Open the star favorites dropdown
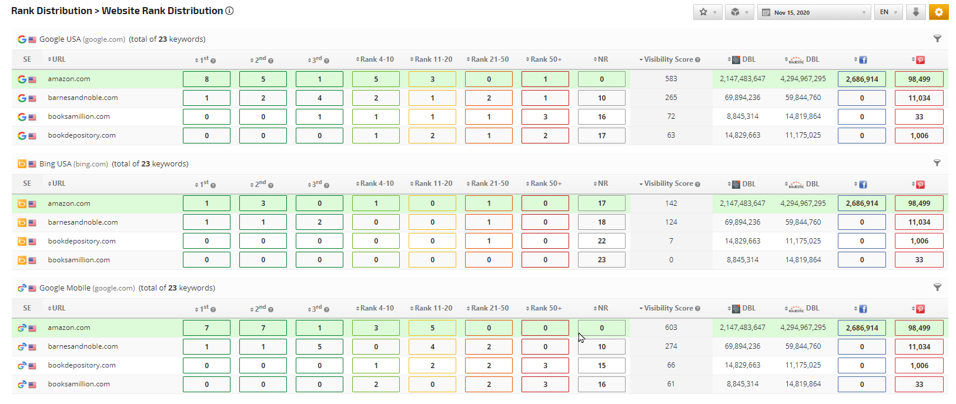 [x=707, y=12]
